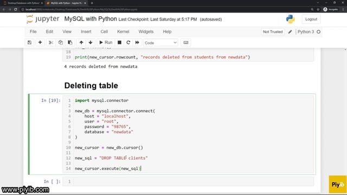Image resolution: width=347 pixels, height=195 pixels.
Task: Click the password "98765" line
Action: pyautogui.click(x=107, y=127)
